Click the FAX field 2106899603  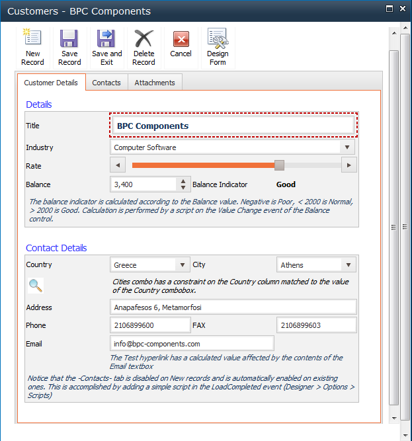pyautogui.click(x=317, y=325)
